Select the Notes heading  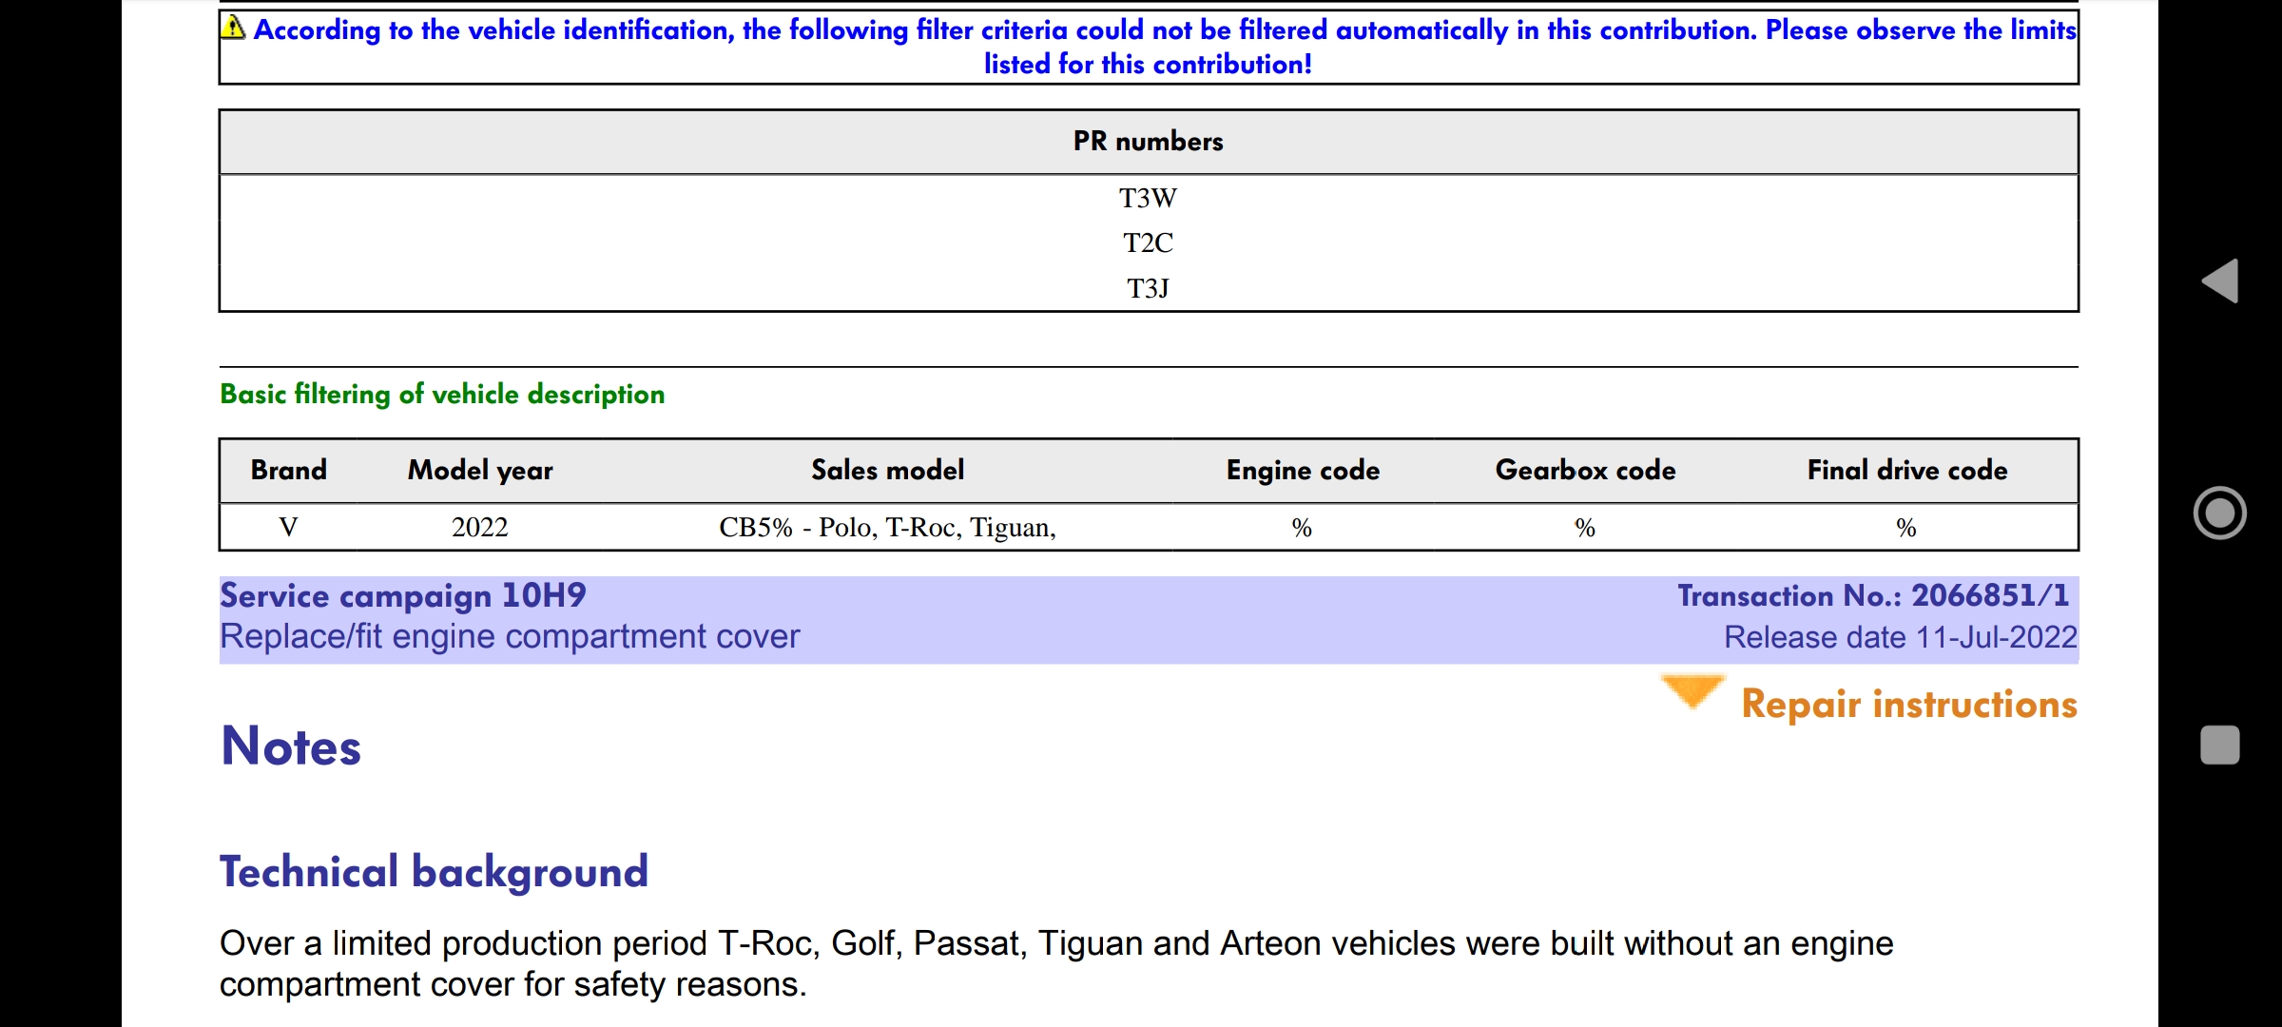pyautogui.click(x=291, y=748)
